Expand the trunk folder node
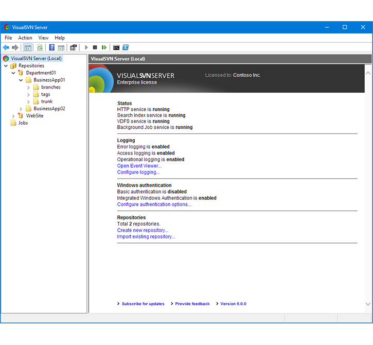Screen dimensions: 373x345 pyautogui.click(x=28, y=102)
